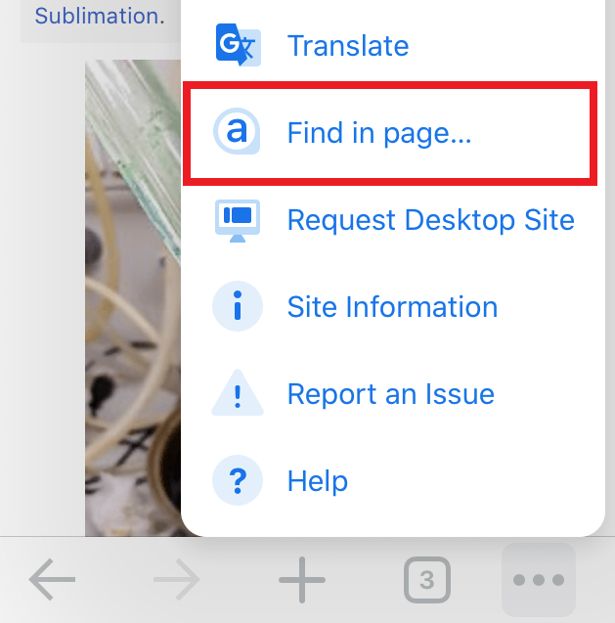Click the Google Translate icon
The width and height of the screenshot is (615, 623).
(x=237, y=45)
